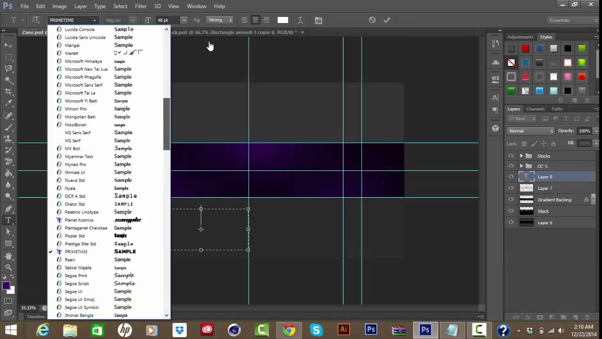The image size is (602, 339).
Task: Open the Filter menu
Action: tap(140, 6)
